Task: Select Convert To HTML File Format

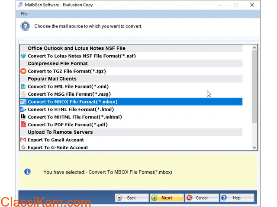Action: point(131,109)
